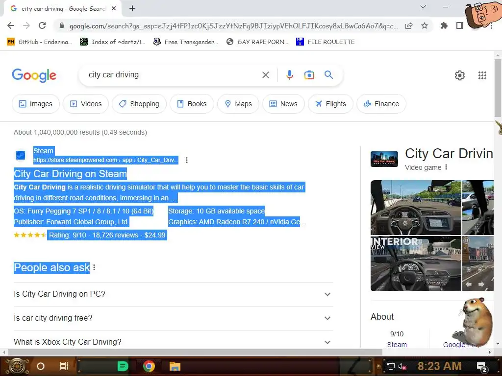Expand "Is City Car Driving on PC?"

173,294
